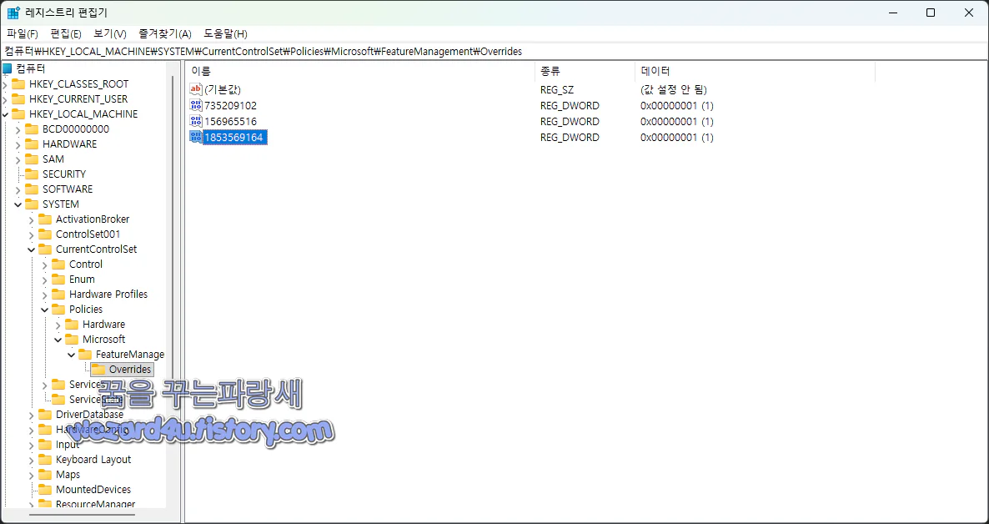
Task: Collapse the Policies tree node
Action: coord(44,309)
